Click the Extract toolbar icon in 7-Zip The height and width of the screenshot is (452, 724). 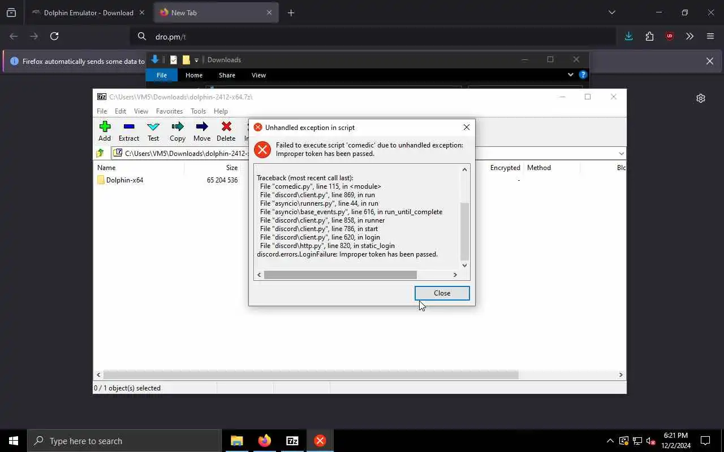tap(129, 131)
